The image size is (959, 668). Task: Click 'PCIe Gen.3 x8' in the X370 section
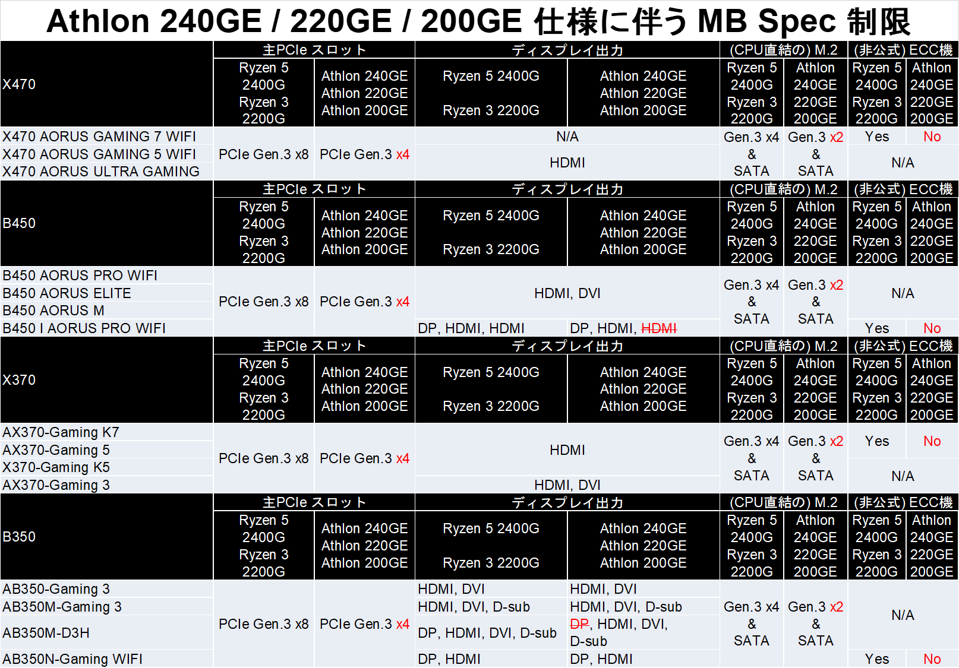point(264,458)
